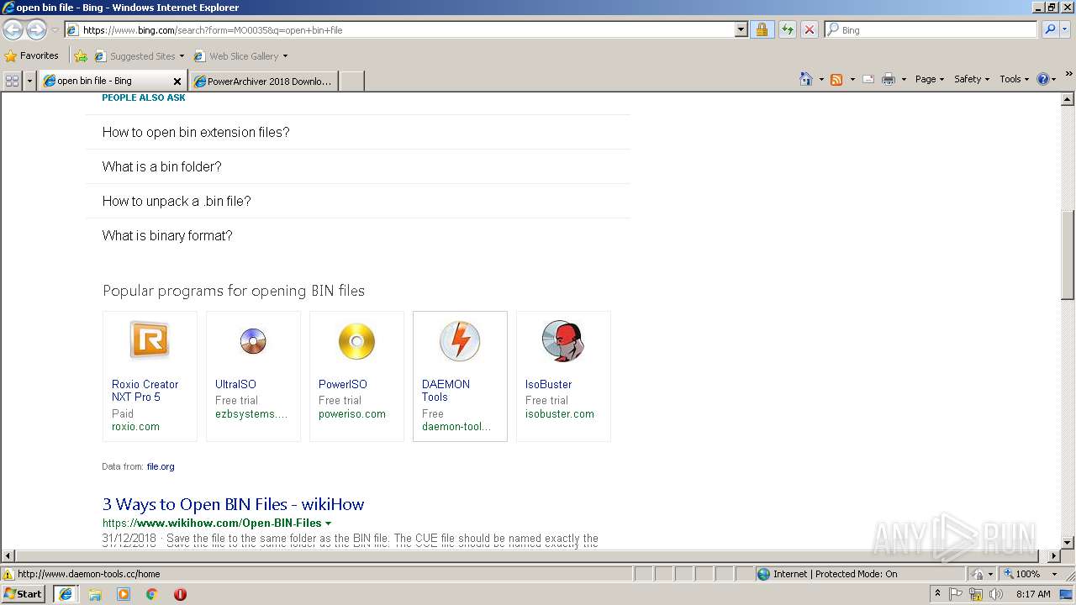1076x605 pixels.
Task: Open the tab list dropdown arrow
Action: coord(29,81)
